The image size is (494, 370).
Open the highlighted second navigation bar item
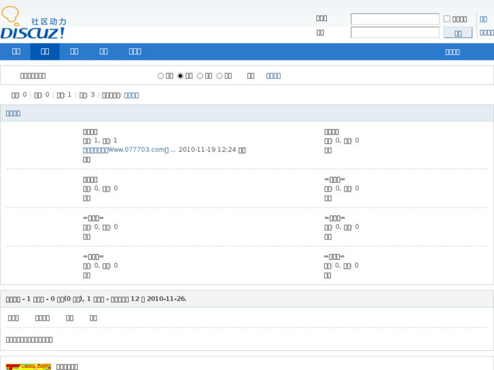(x=45, y=52)
